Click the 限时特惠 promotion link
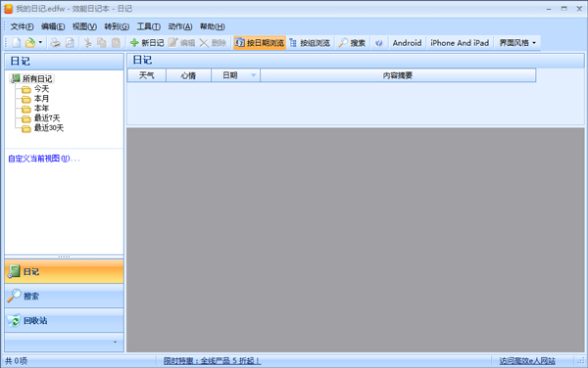This screenshot has width=588, height=368. (x=212, y=361)
